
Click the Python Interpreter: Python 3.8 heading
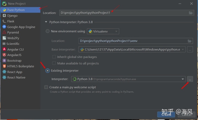pos(71,22)
